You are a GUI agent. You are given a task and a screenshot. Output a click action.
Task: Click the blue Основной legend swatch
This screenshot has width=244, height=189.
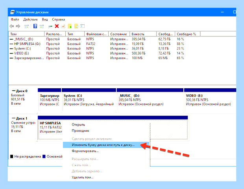tap(44, 156)
